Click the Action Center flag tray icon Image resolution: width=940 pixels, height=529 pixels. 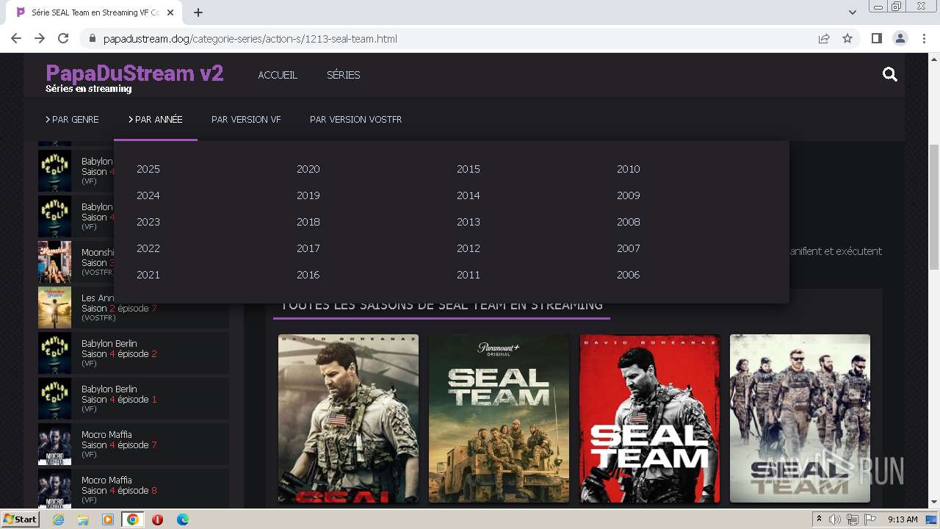click(871, 519)
